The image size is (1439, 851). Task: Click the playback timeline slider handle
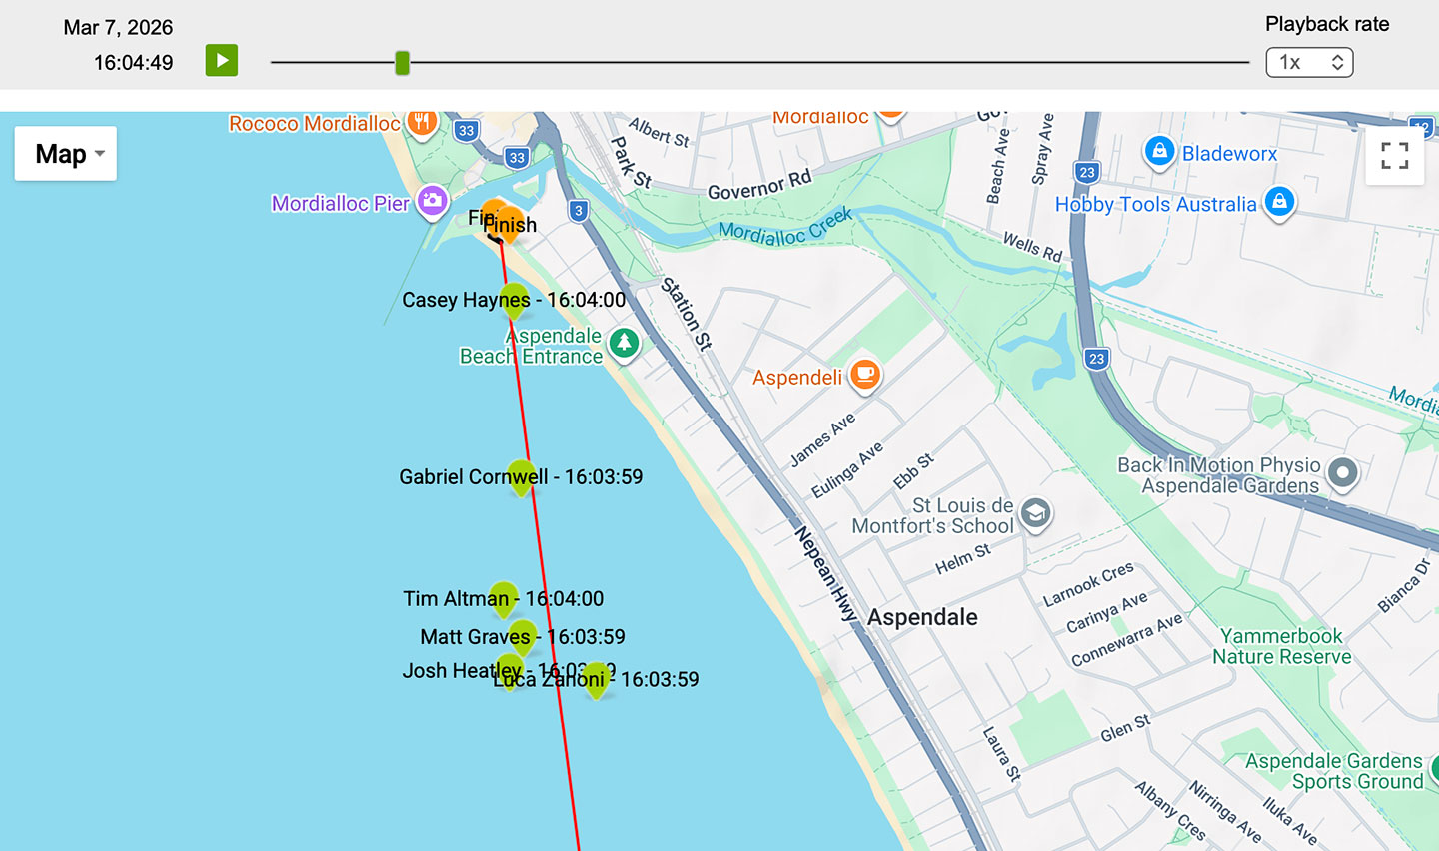pyautogui.click(x=402, y=62)
